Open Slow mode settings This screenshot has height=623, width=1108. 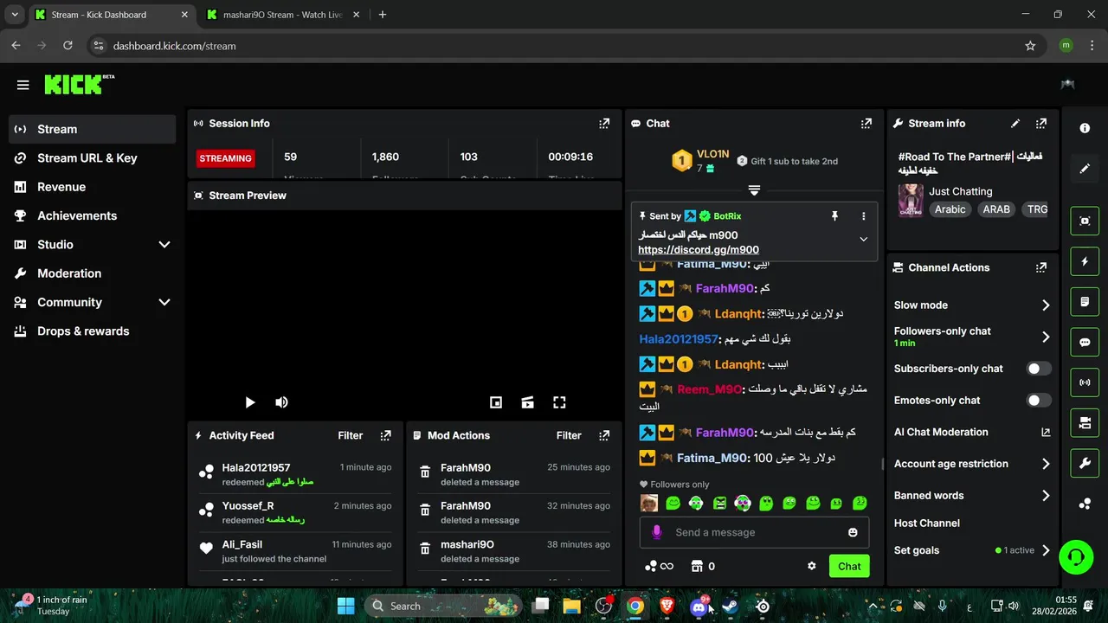(x=972, y=305)
